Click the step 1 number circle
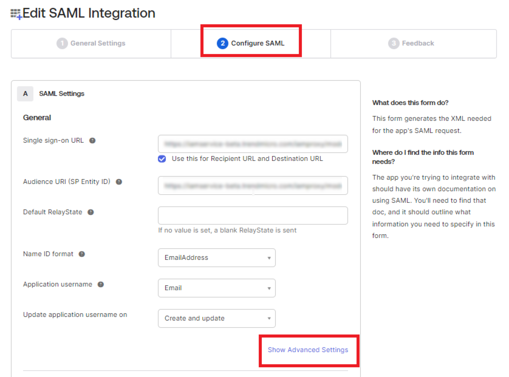Screen dimensions: 509x377 62,43
